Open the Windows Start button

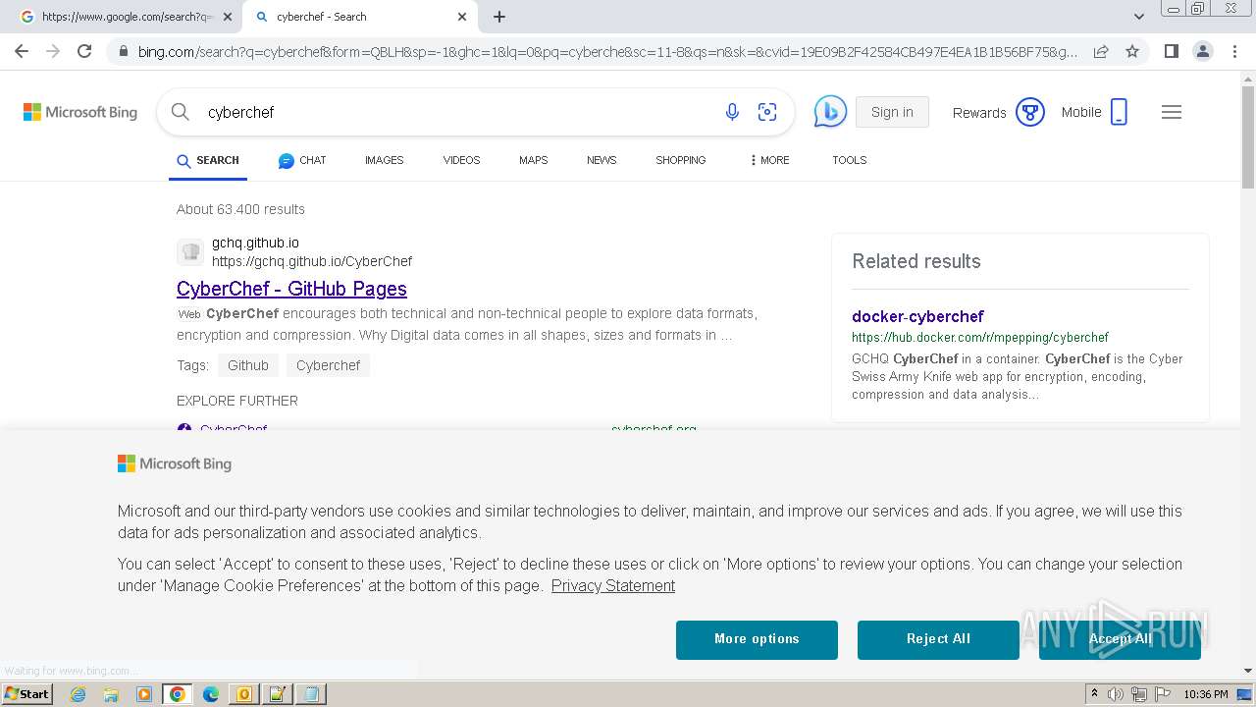27,694
